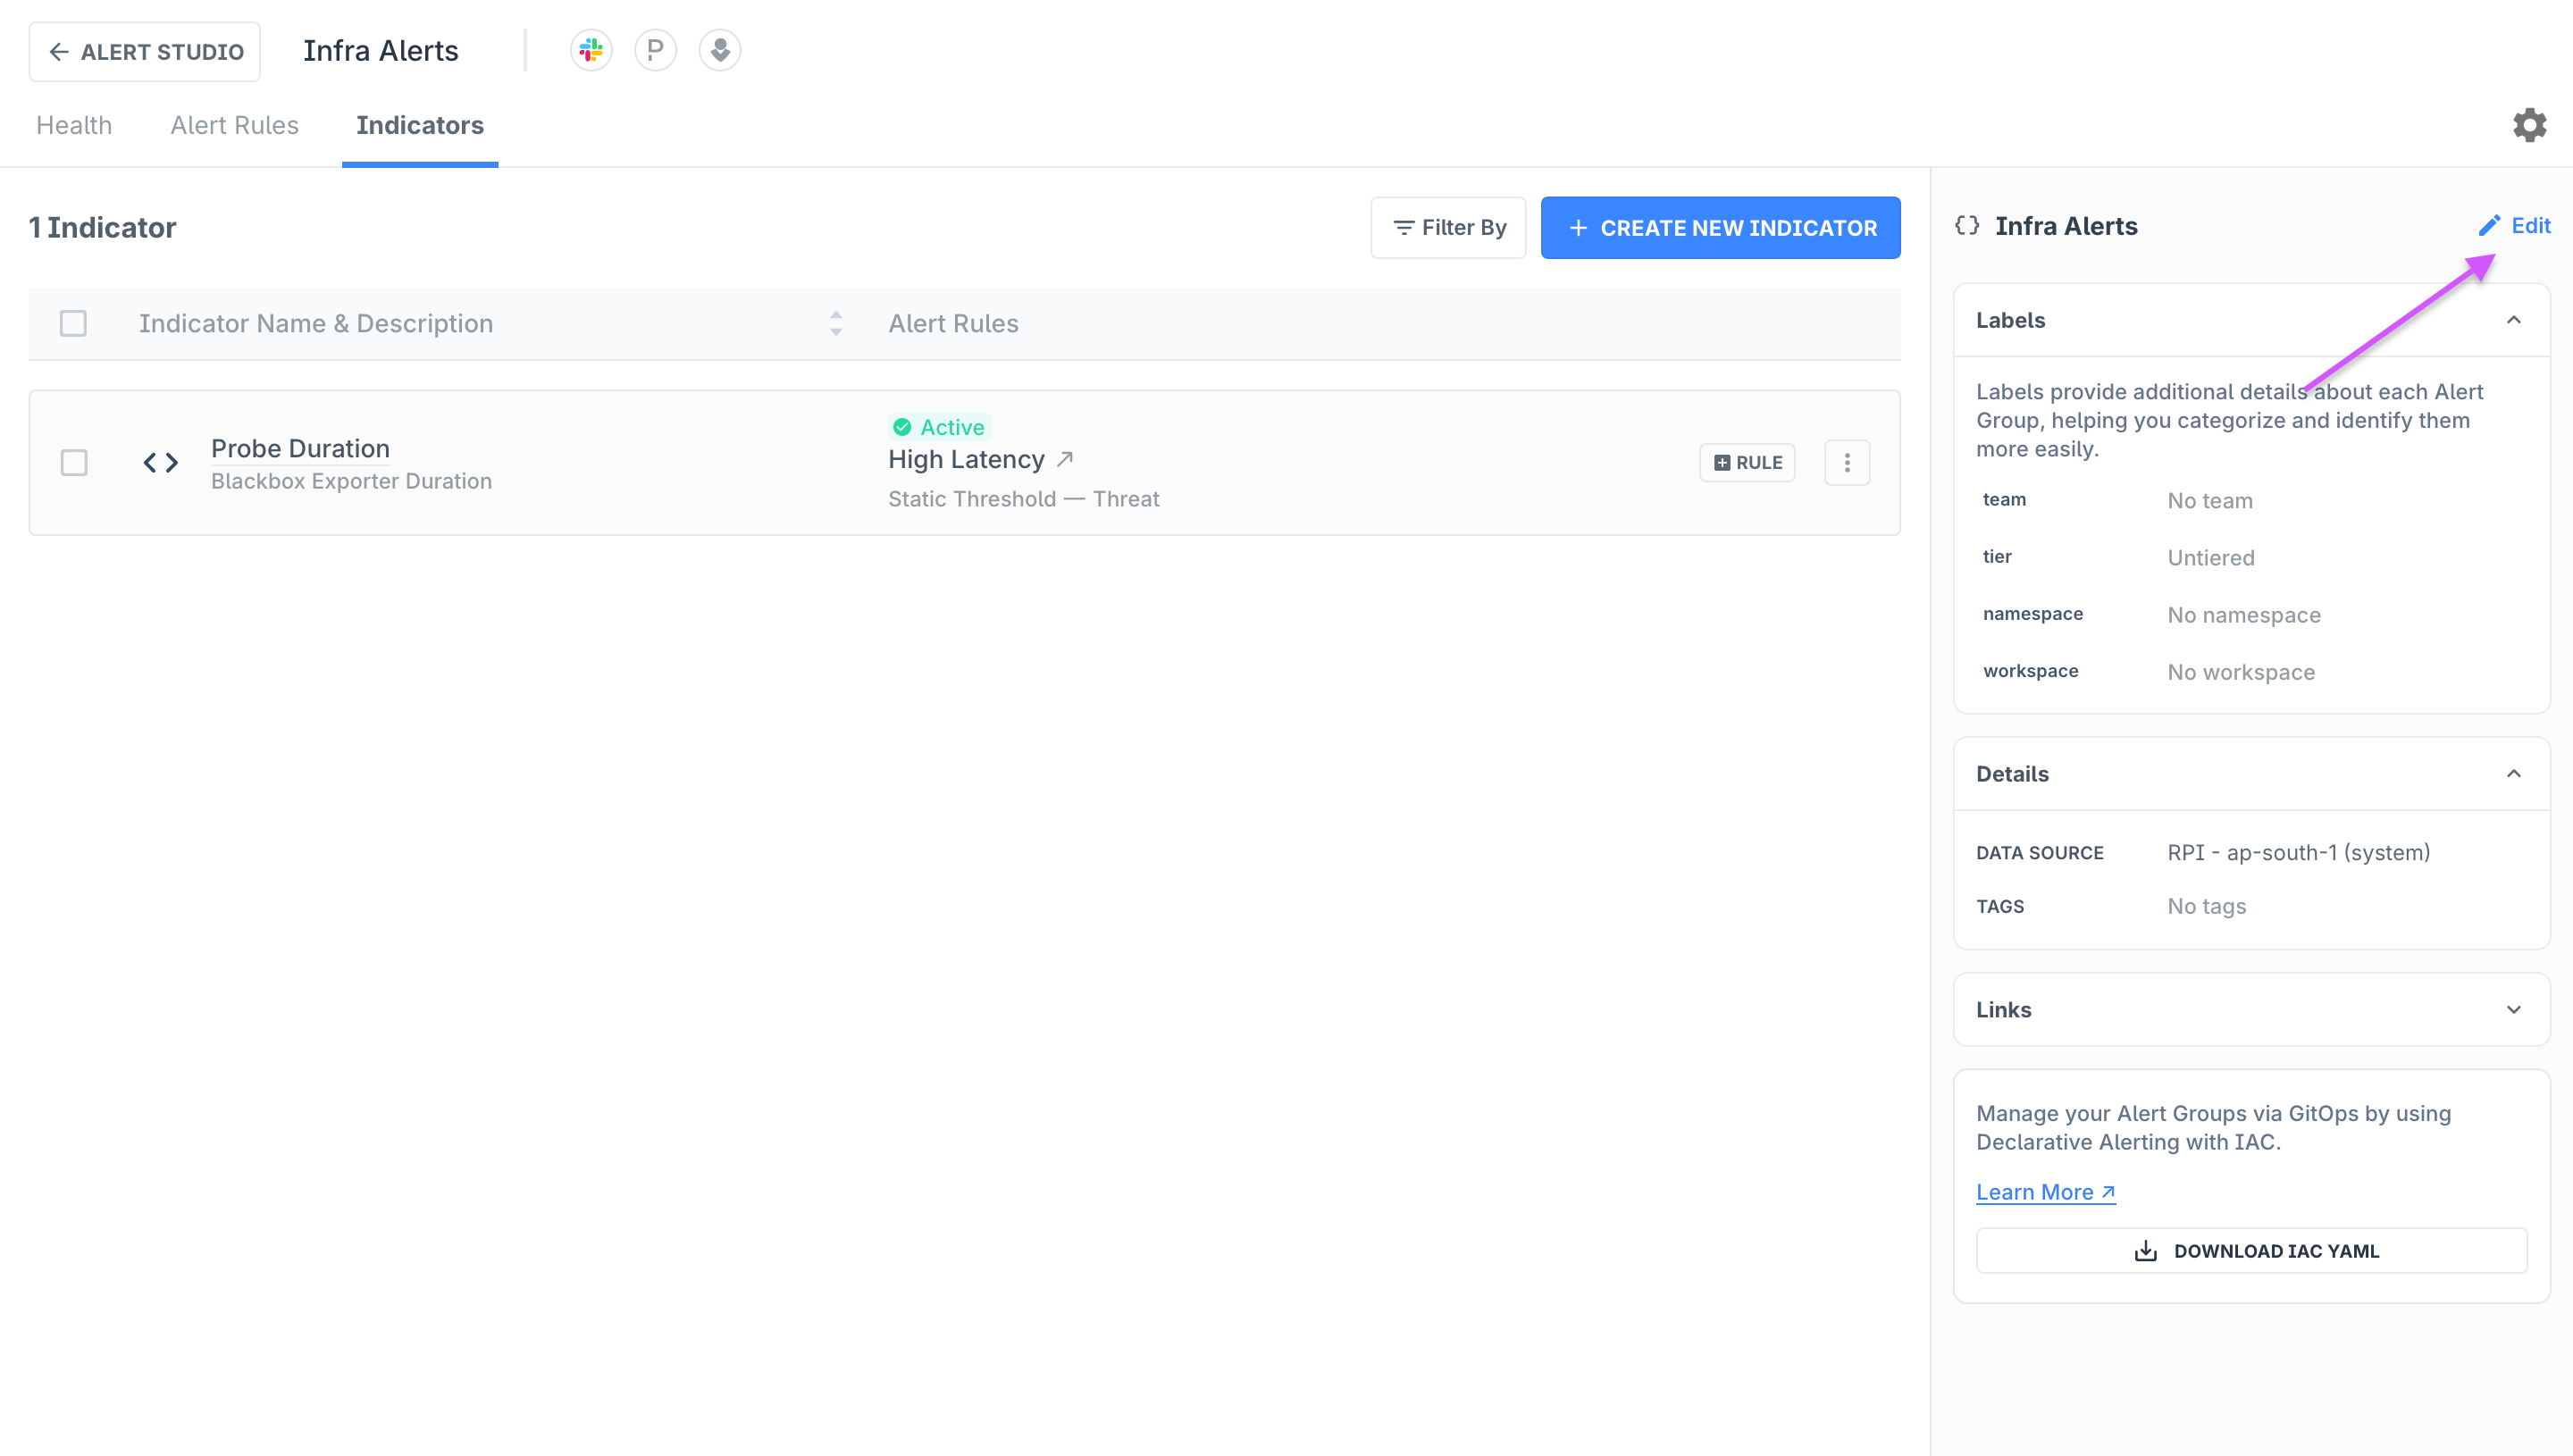Click the PagerDuty integration icon
The image size is (2573, 1456).
pos(654,51)
